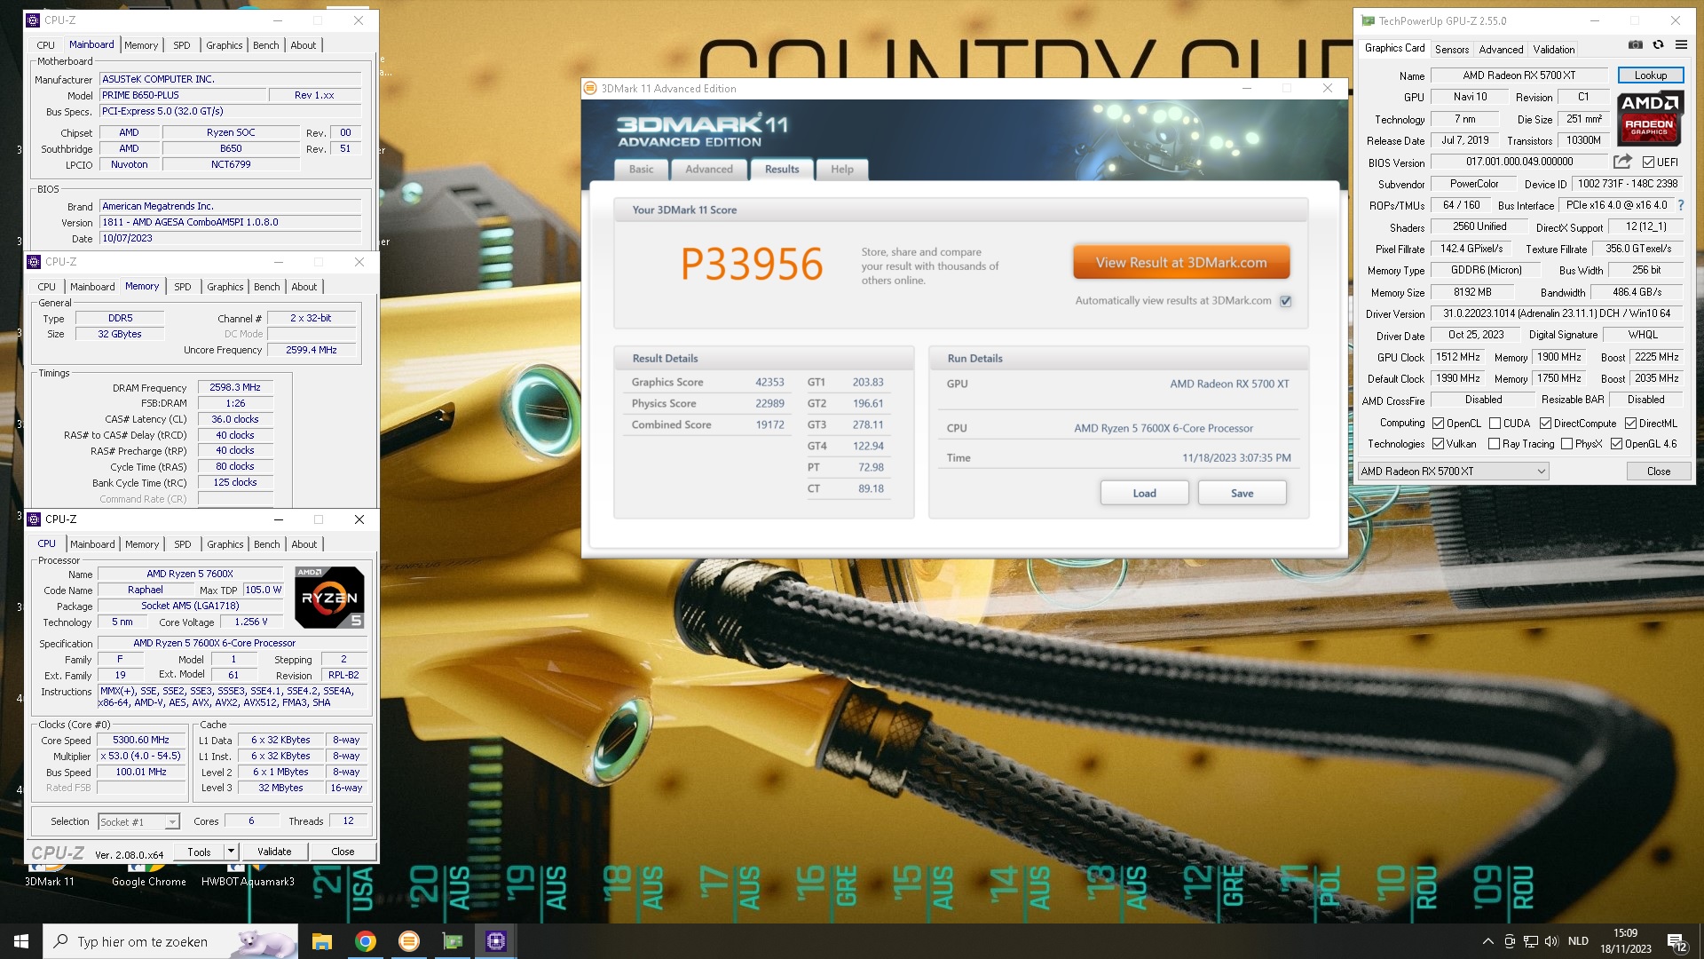Click View Result at 3DMark.com
Viewport: 1704px width, 959px height.
1181,263
